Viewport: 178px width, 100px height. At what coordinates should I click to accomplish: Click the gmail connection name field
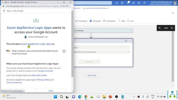point(102,47)
